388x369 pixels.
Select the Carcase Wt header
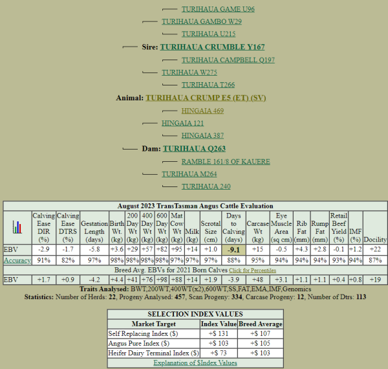257,228
